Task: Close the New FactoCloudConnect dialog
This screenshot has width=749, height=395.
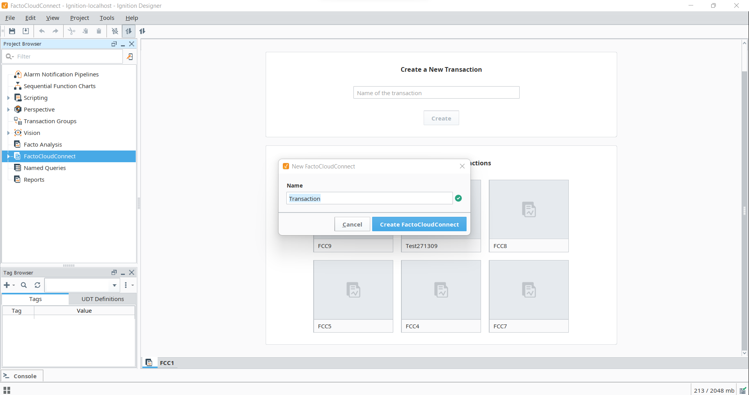Action: tap(462, 167)
